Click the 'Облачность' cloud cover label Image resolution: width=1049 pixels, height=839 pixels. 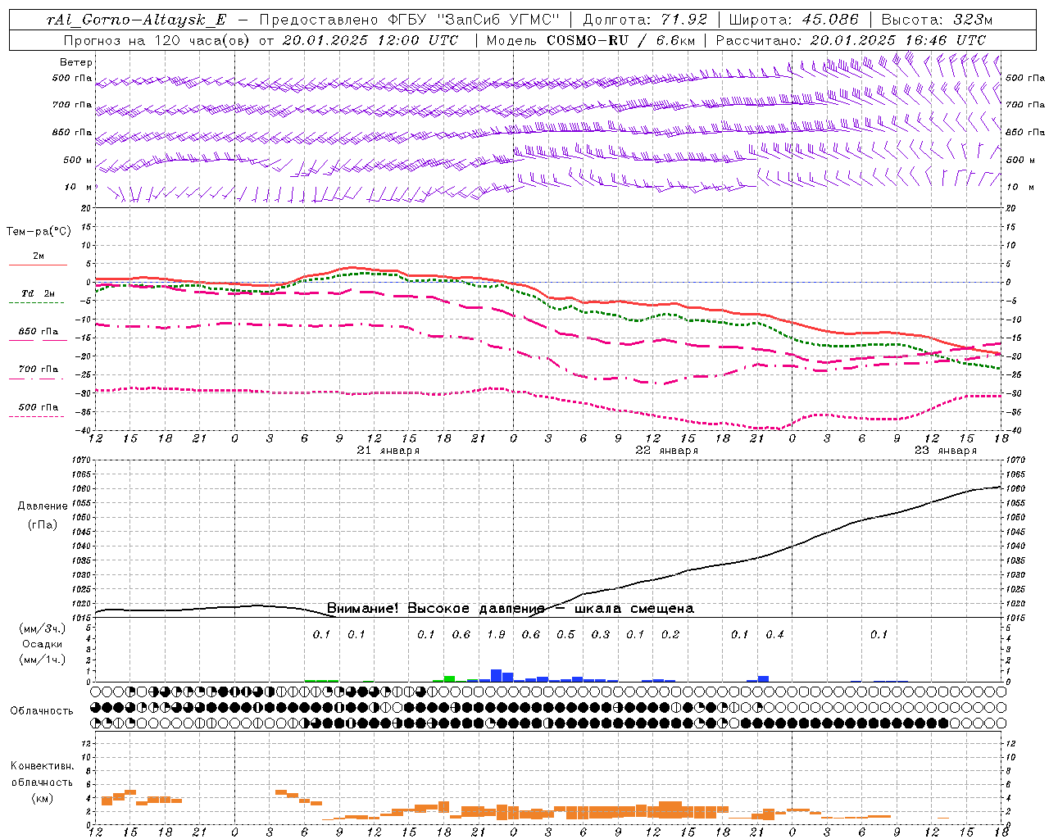click(42, 711)
